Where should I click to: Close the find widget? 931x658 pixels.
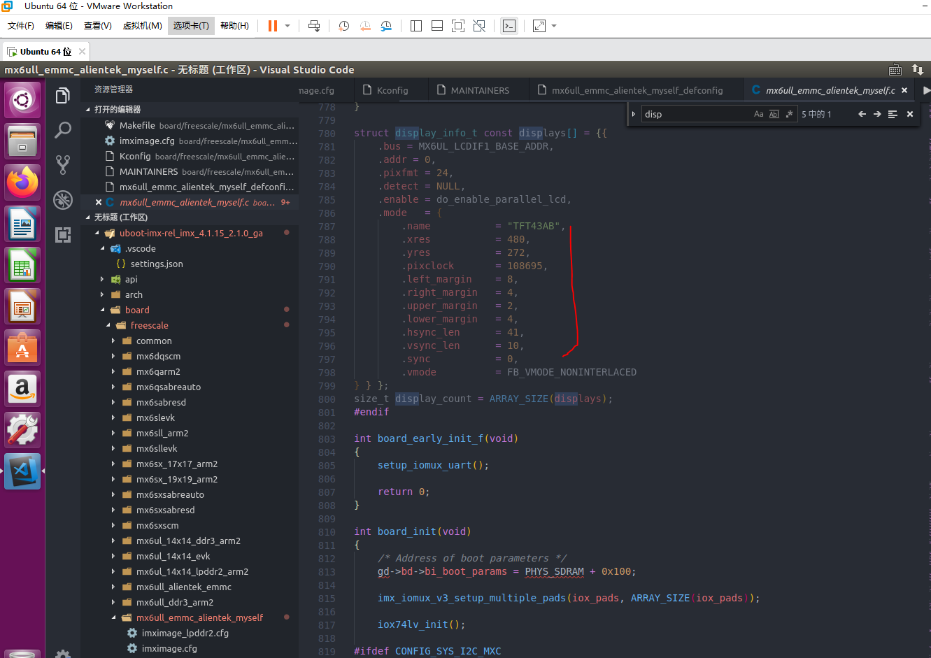point(910,114)
